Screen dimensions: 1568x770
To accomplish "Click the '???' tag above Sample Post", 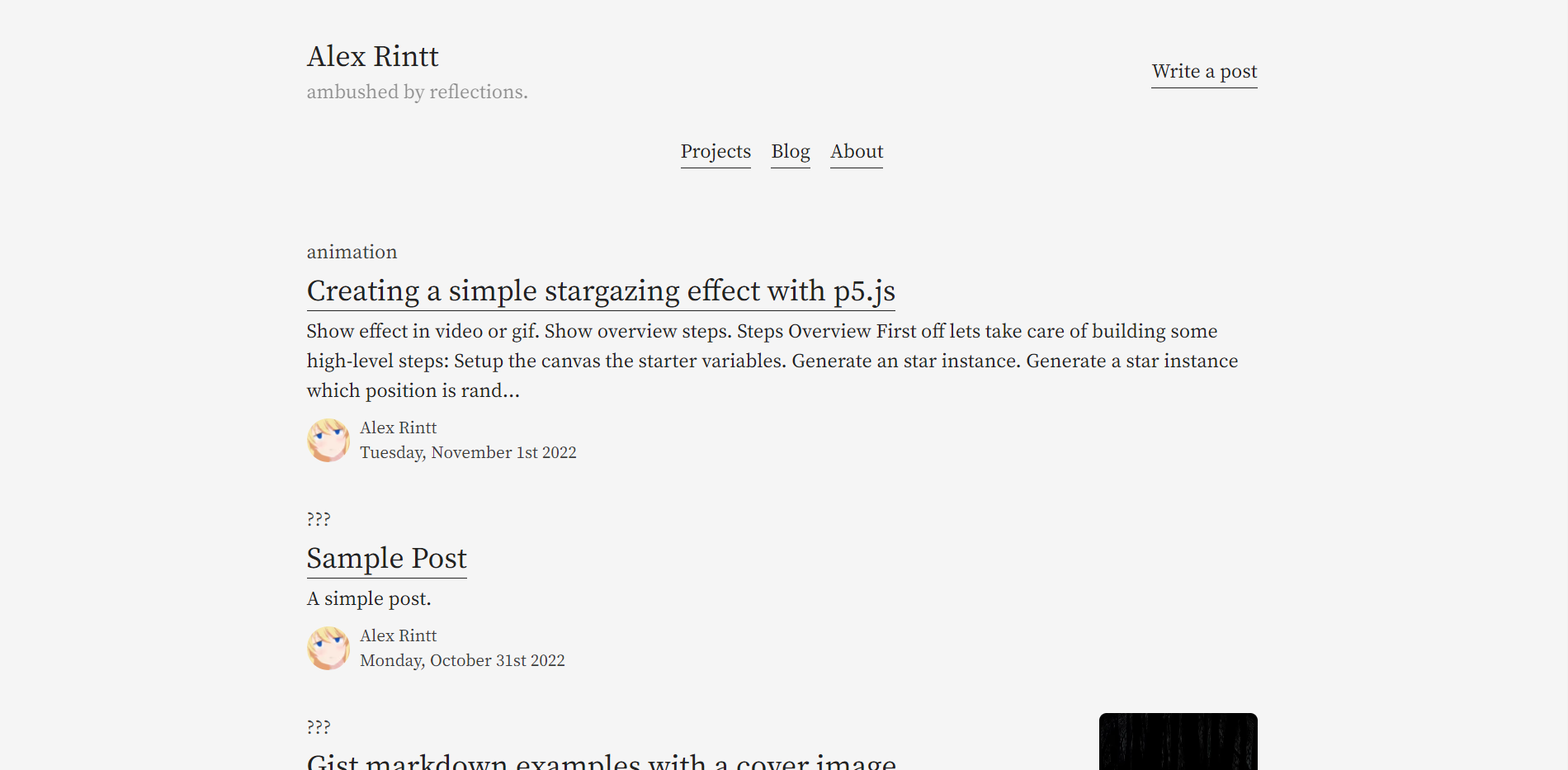I will coord(318,518).
